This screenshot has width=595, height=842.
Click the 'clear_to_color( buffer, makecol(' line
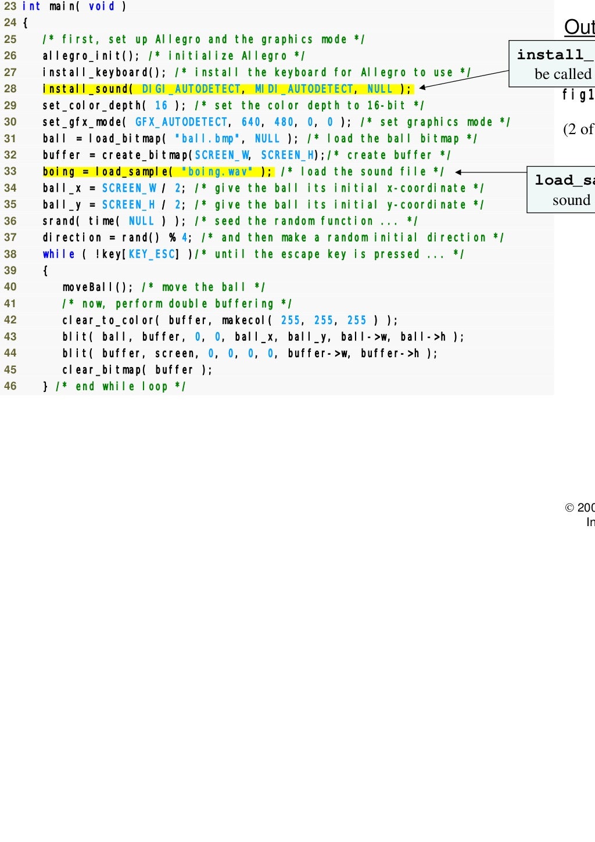(230, 321)
